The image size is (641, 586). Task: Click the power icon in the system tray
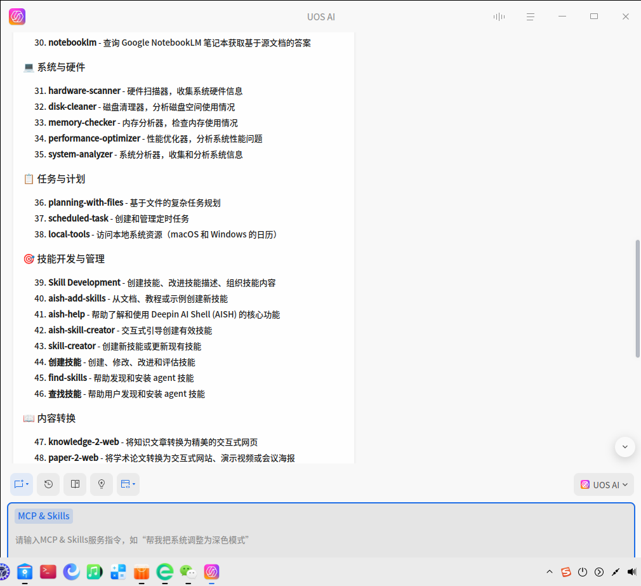tap(583, 572)
